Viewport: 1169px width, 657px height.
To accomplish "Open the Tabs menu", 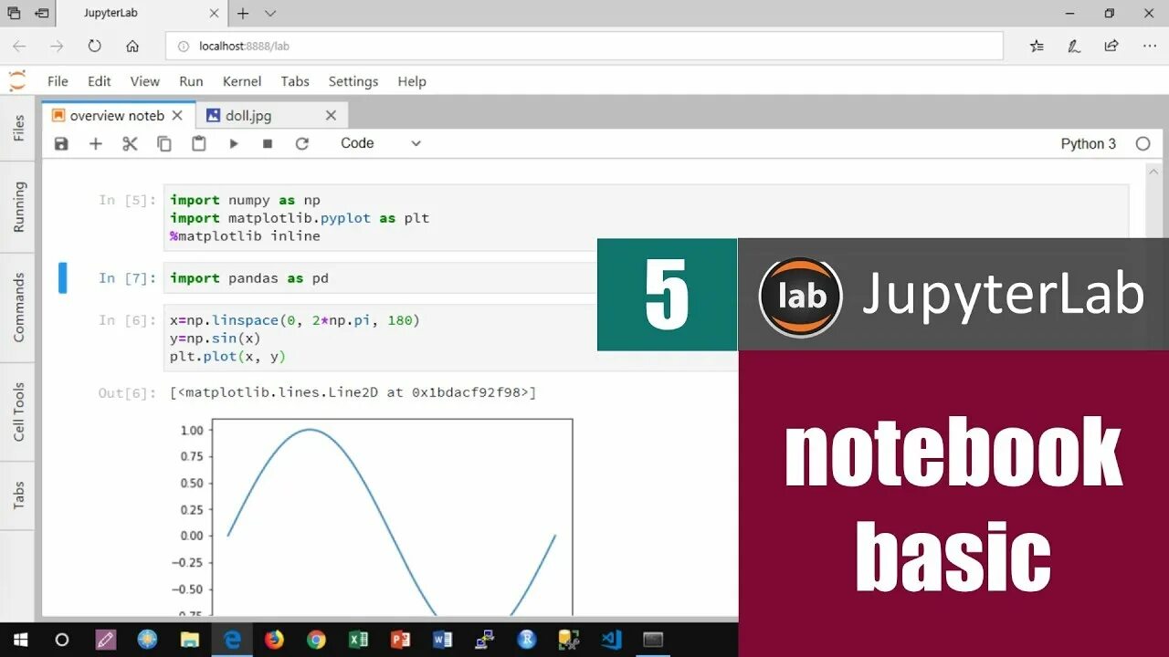I will [295, 81].
